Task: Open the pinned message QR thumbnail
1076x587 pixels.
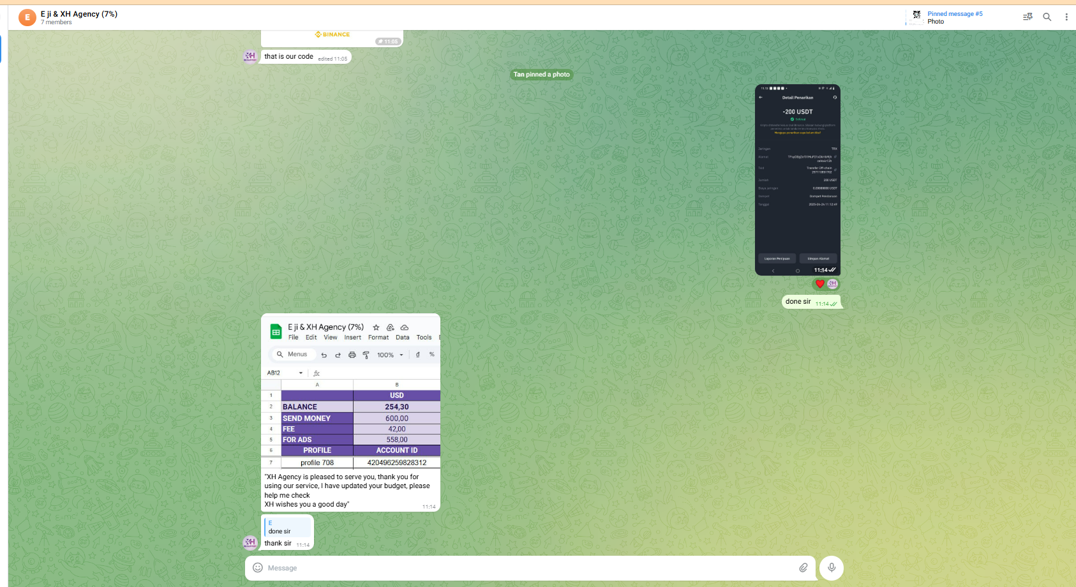Action: (916, 17)
